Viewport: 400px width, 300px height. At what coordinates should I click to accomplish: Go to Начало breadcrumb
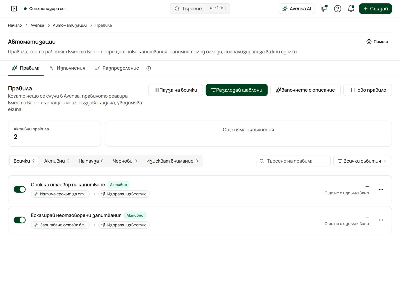(15, 25)
